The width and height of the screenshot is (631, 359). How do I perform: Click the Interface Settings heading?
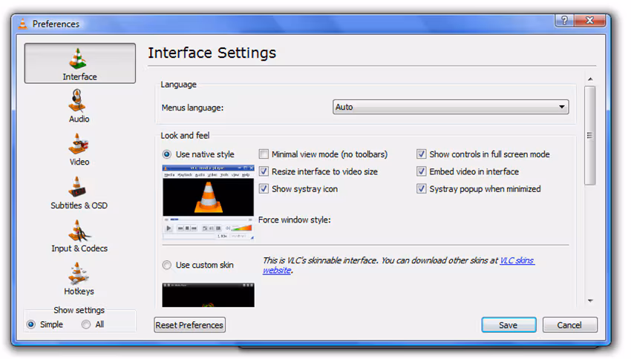point(212,53)
